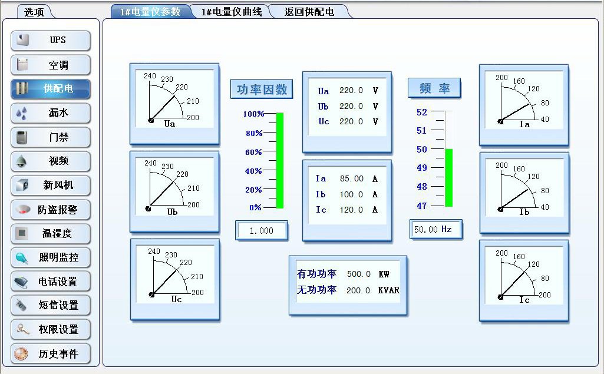Open 历史事件 history events
604x374 pixels.
click(x=51, y=353)
